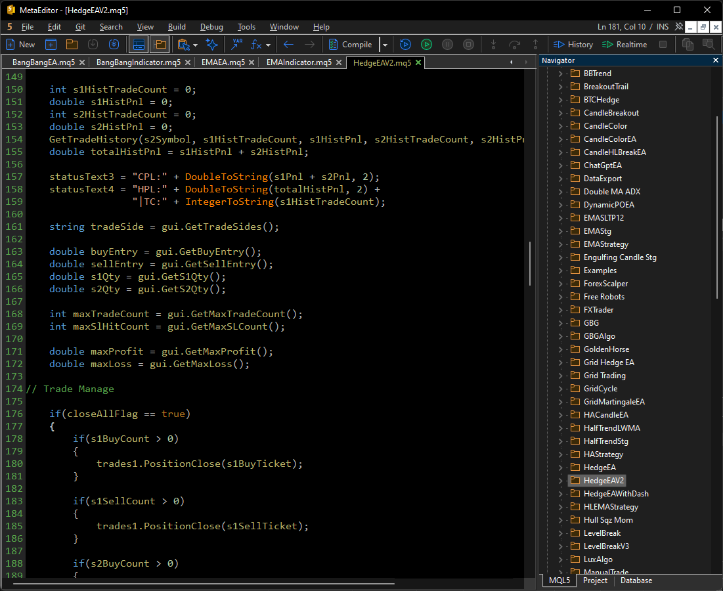
Task: Click the Save all down-arrow icon
Action: click(x=114, y=45)
